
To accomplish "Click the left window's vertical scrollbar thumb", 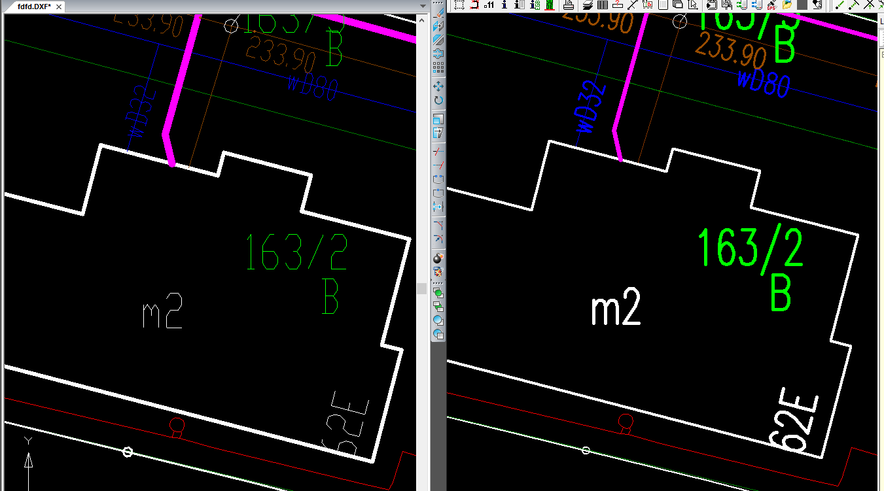I will [x=422, y=288].
